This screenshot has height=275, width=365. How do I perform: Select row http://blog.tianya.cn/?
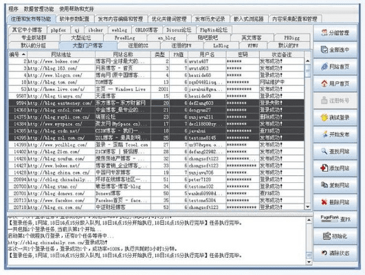click(x=157, y=96)
